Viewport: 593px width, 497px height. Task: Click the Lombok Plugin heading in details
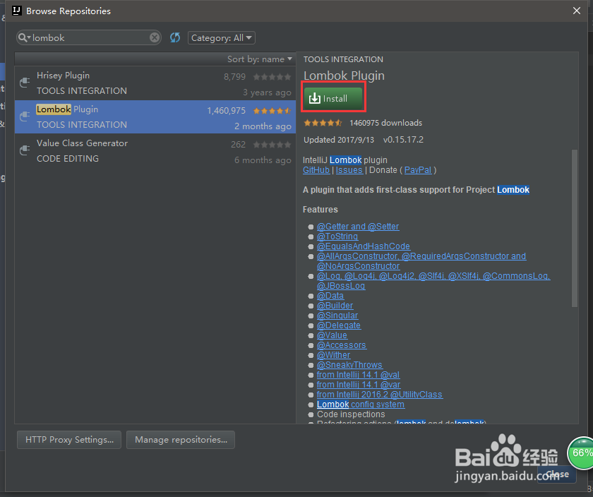(x=344, y=76)
